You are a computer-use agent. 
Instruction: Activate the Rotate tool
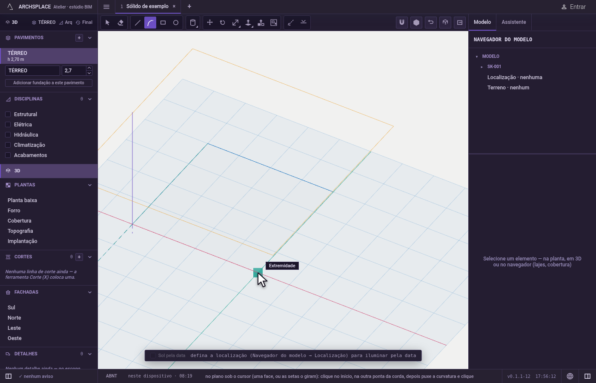tap(223, 23)
